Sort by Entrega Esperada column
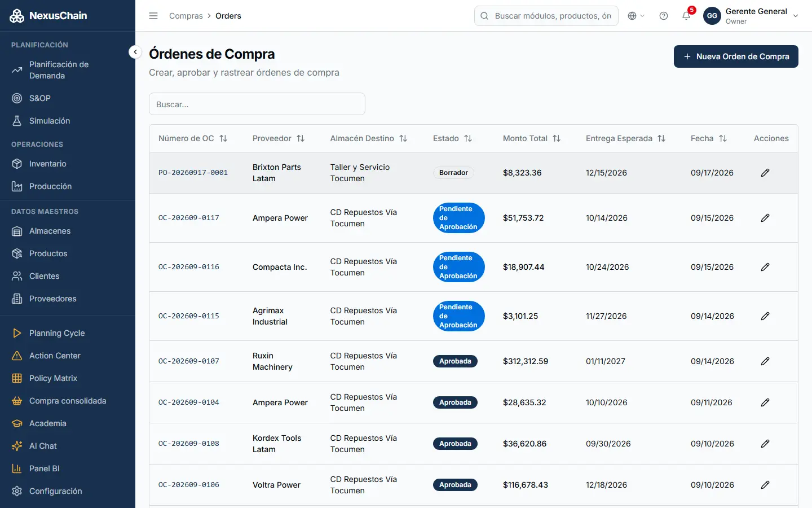The image size is (812, 508). 626,138
